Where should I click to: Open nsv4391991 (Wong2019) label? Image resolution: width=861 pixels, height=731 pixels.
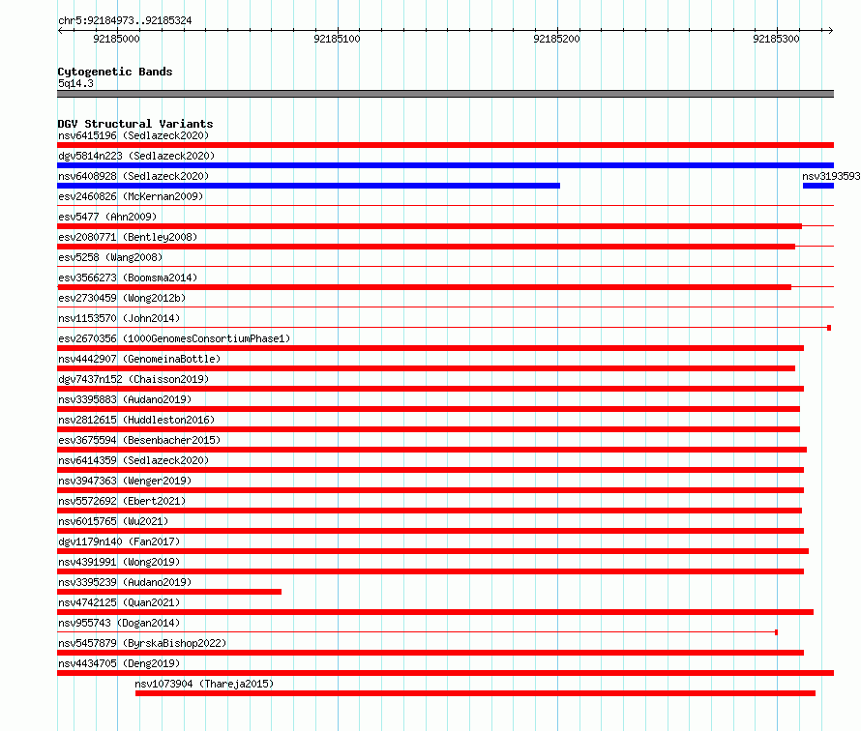(119, 562)
